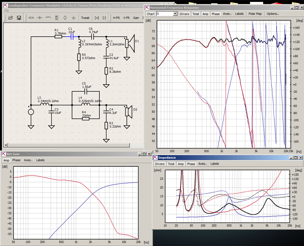The height and width of the screenshot is (246, 304).
Task: Open Axes.. in Horizontal Frequency Response window
Action: pyautogui.click(x=227, y=14)
